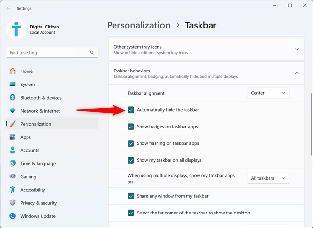Click the Gaming controller icon
Viewport: 313px width, 228px height.
13,176
